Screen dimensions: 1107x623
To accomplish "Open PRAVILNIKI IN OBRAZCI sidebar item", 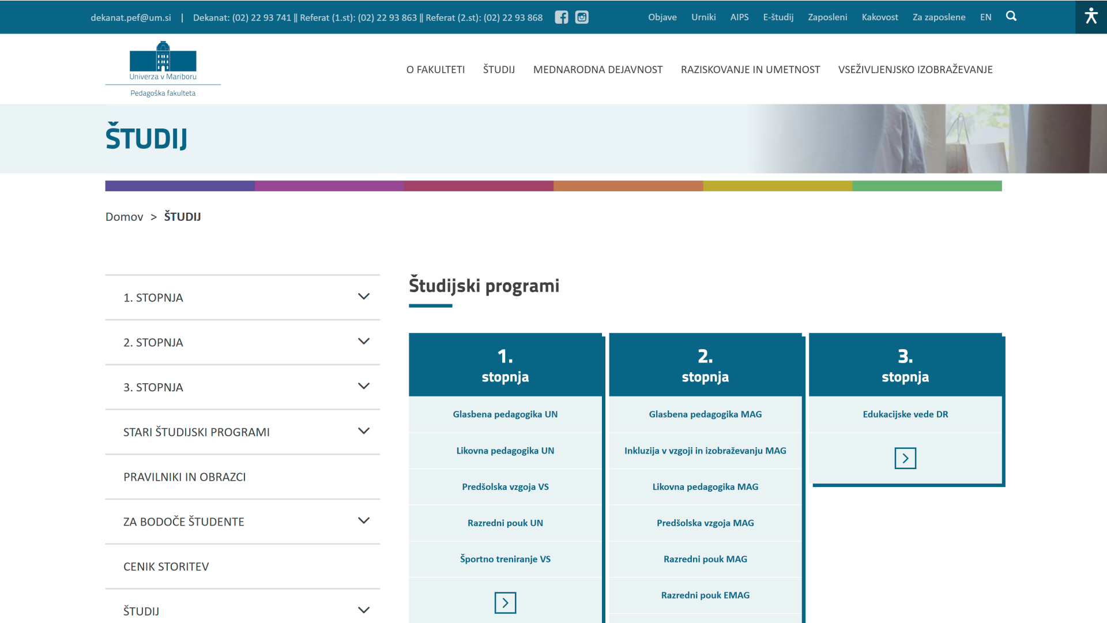I will (184, 477).
